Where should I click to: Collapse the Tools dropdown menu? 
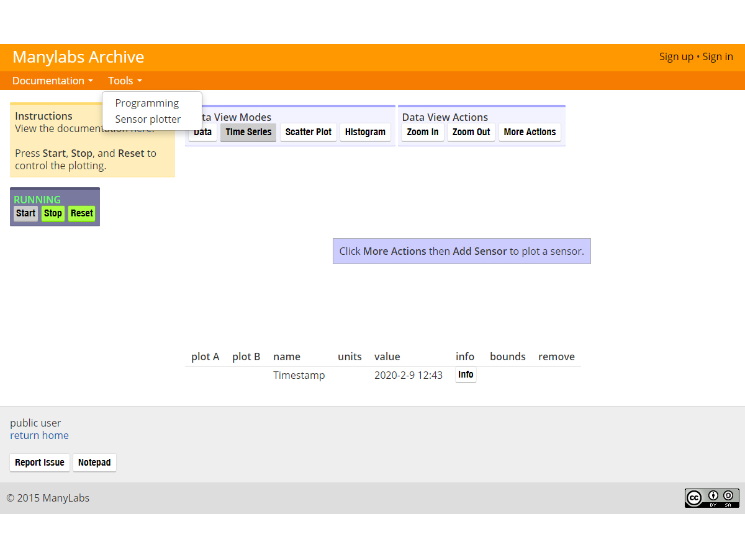125,81
